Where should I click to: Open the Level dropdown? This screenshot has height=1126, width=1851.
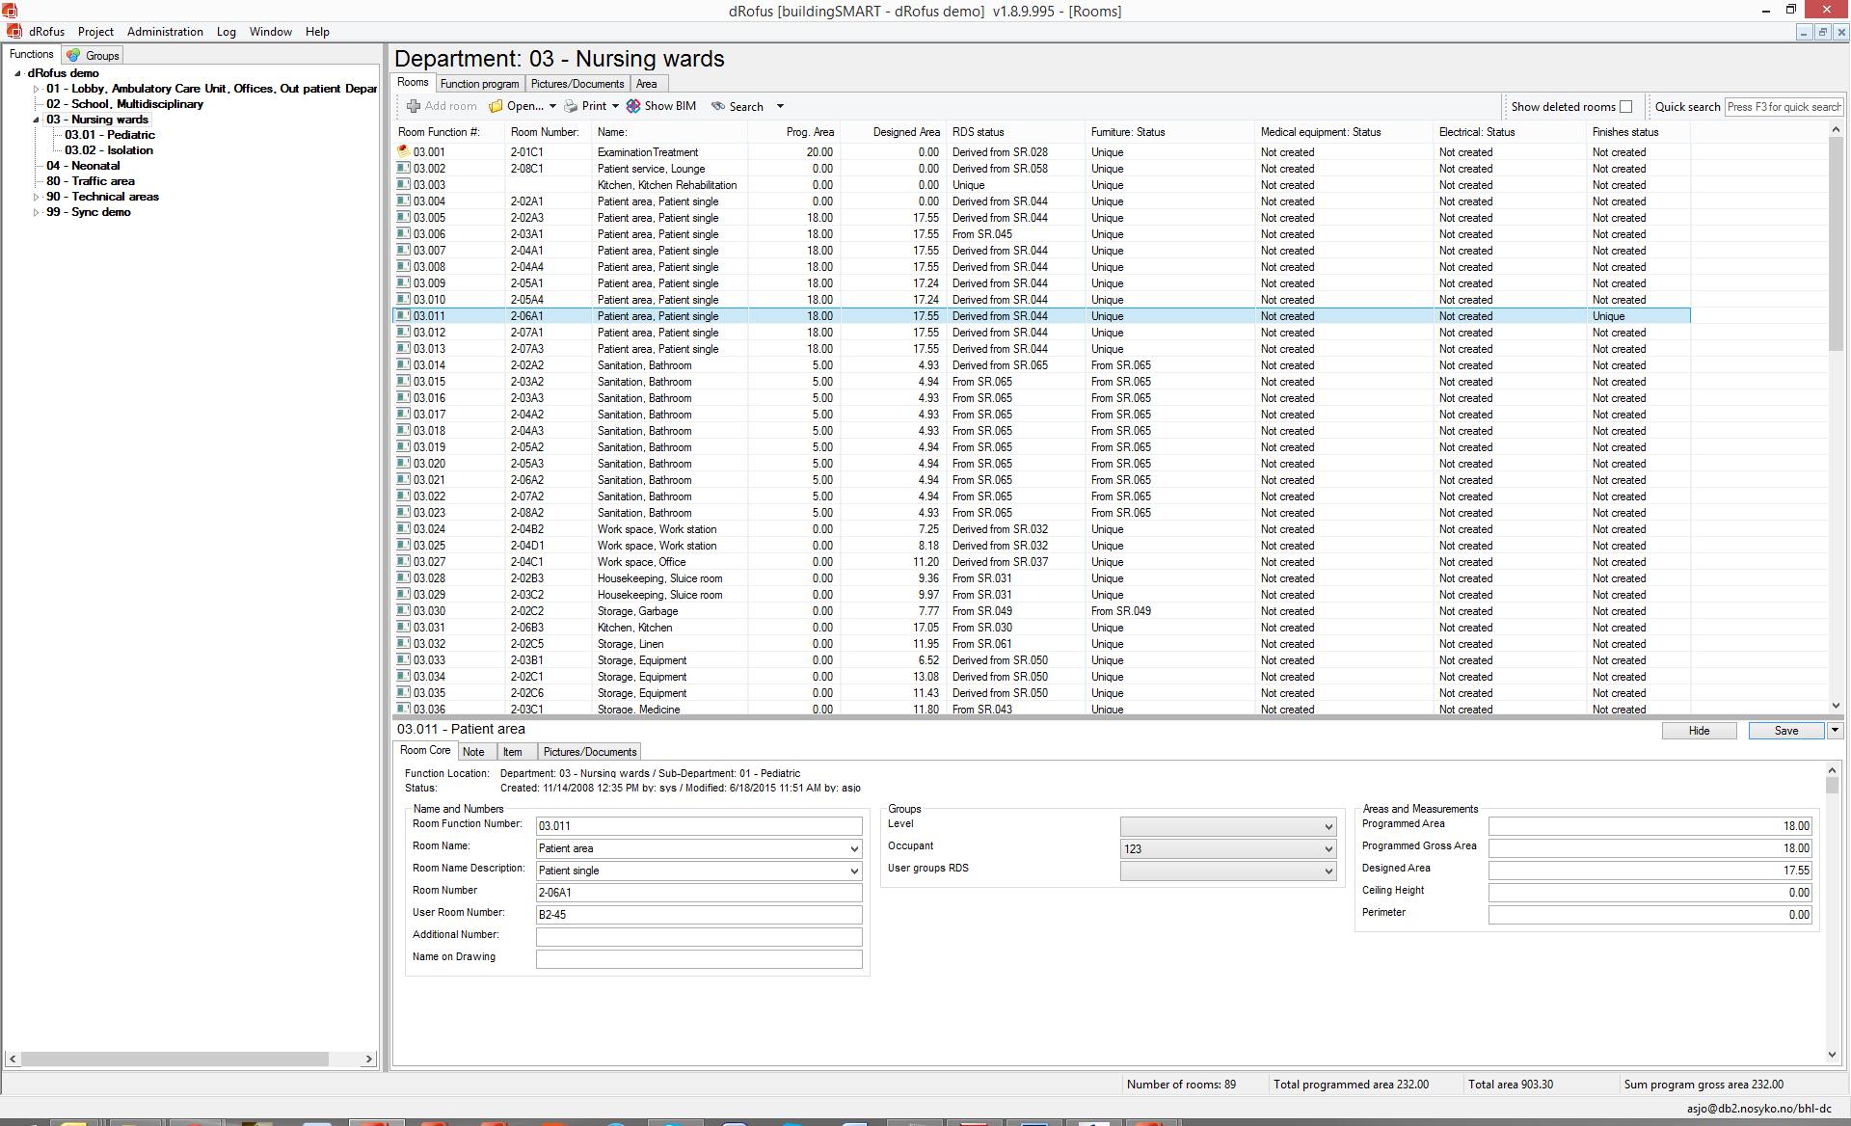pyautogui.click(x=1328, y=827)
